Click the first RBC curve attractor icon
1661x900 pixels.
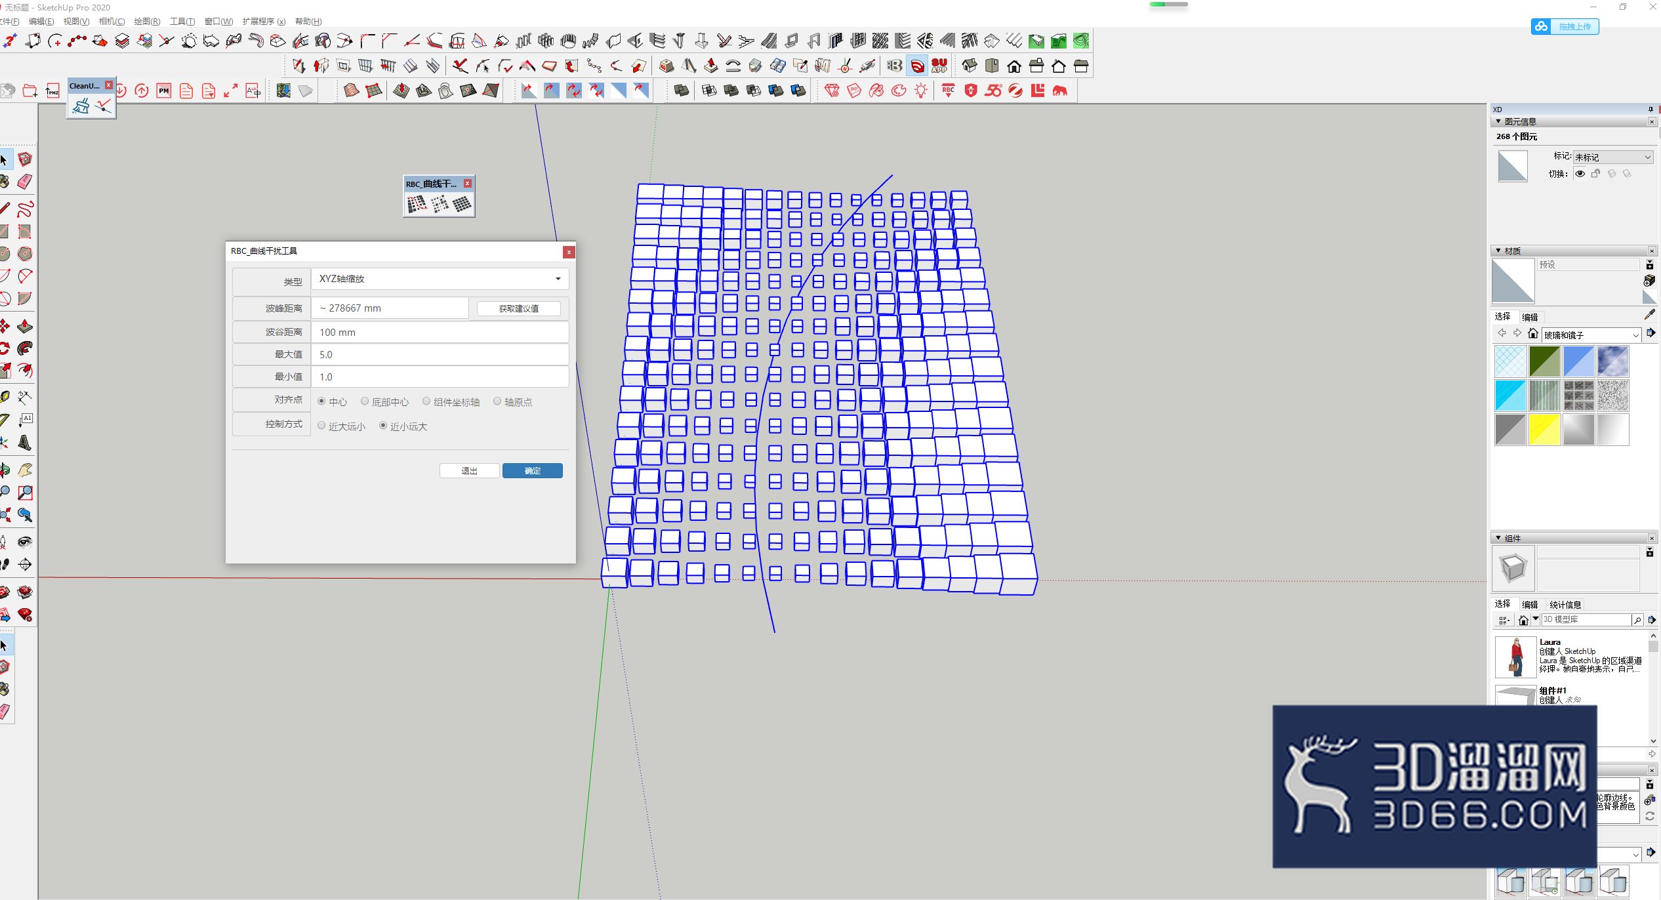tap(417, 204)
